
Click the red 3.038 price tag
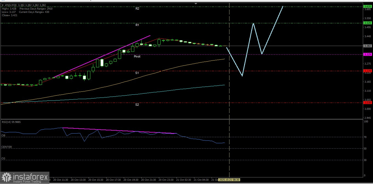tap(367, 102)
